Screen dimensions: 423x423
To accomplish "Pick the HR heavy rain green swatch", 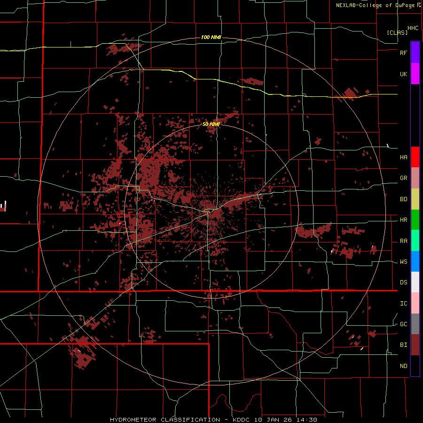I will coord(415,220).
